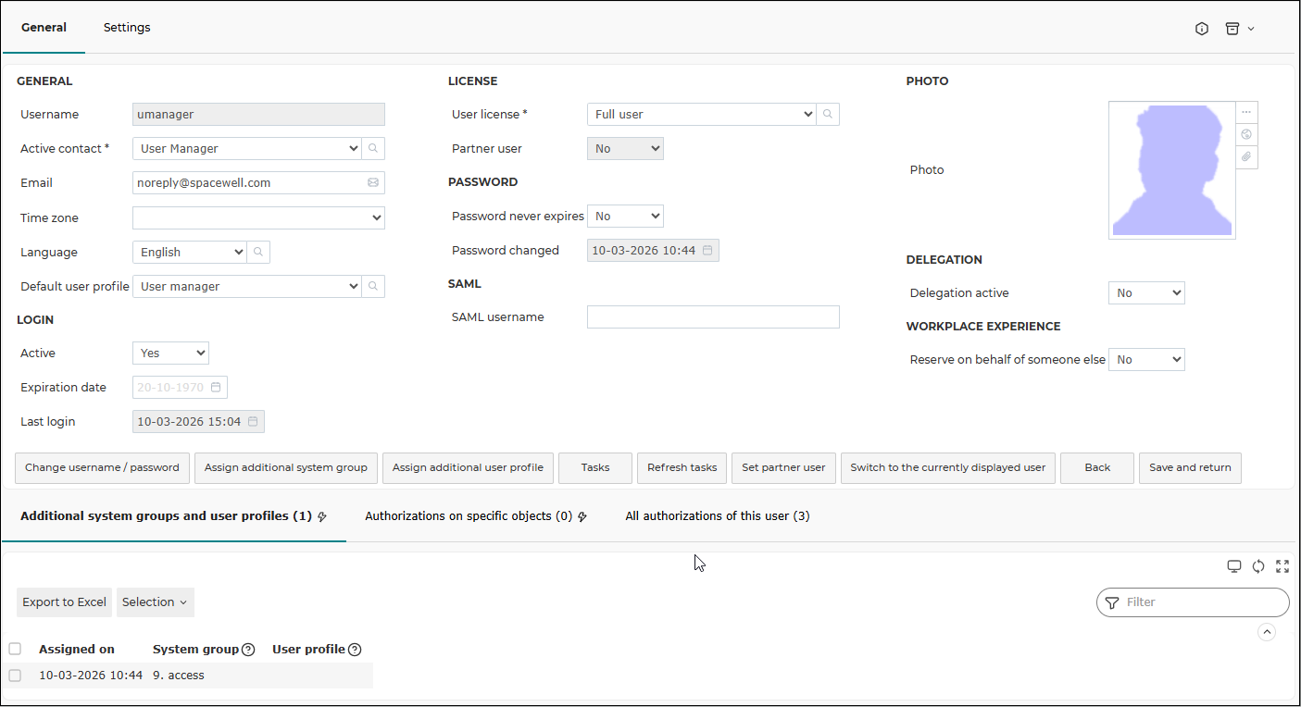Screen dimensions: 1301x707
Task: Click the three-dots icon beside the photo
Action: (1246, 112)
